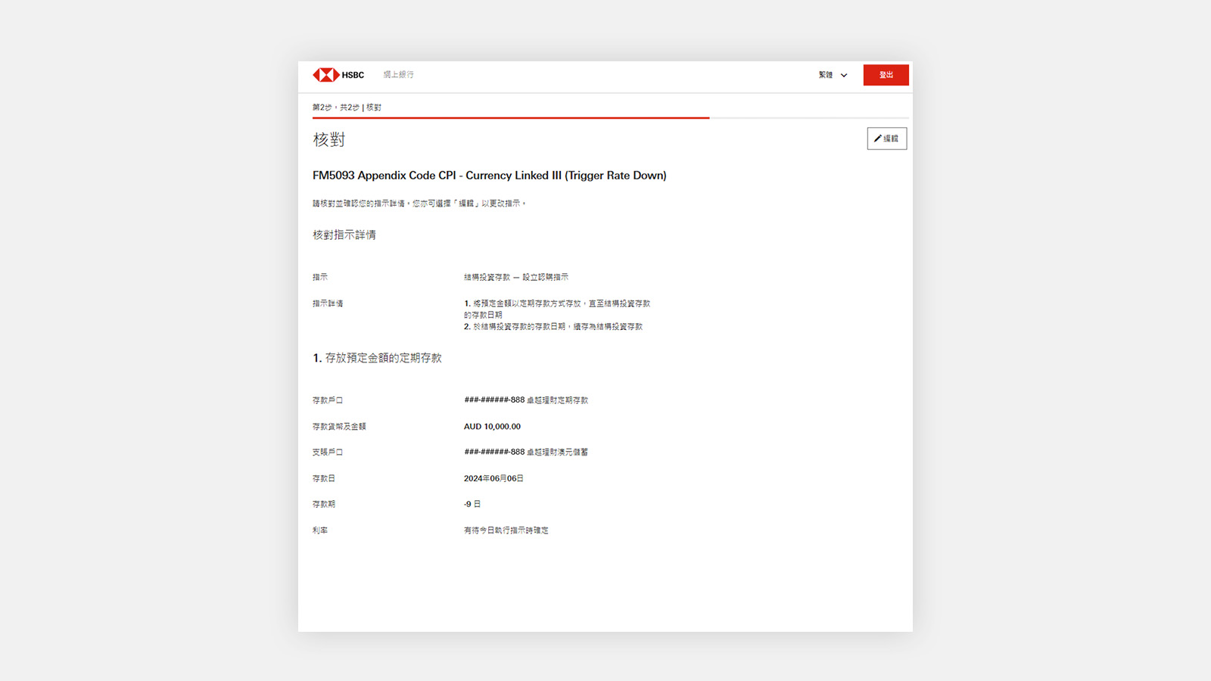Click the 請核對並確認 instruction sentence
This screenshot has width=1211, height=681.
(419, 204)
